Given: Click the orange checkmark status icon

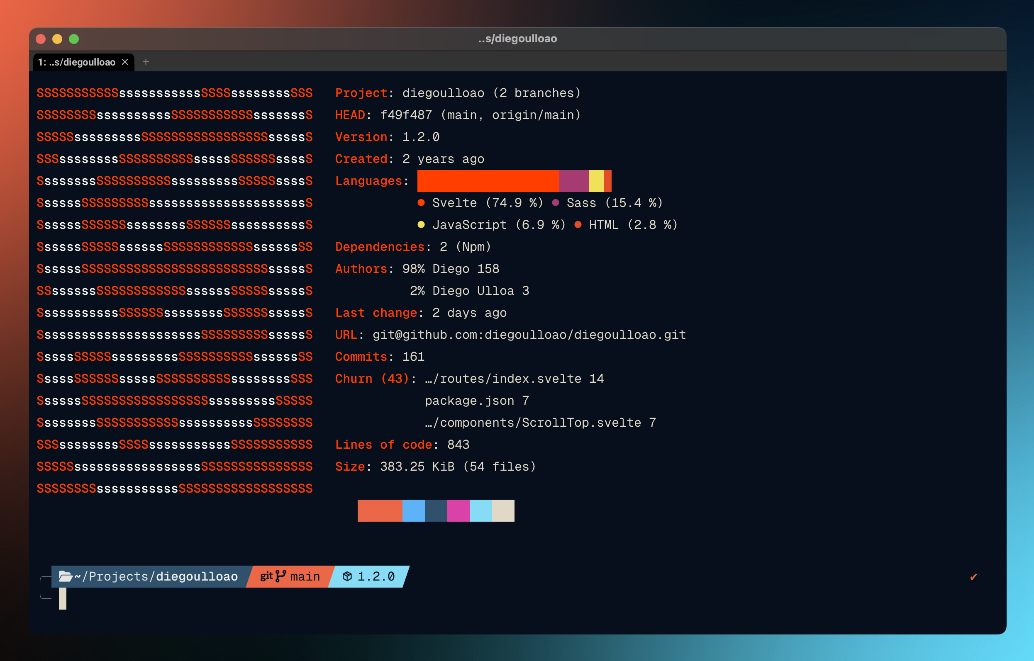Looking at the screenshot, I should (x=973, y=577).
